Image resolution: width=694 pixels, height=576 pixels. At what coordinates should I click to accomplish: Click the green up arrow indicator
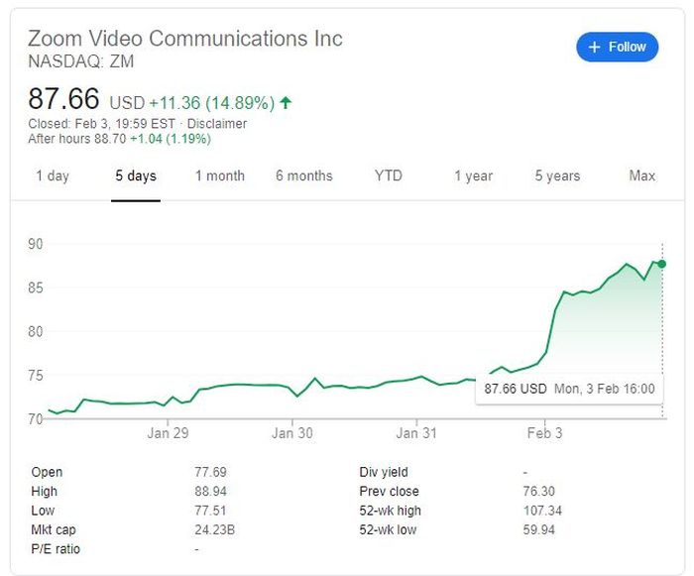287,102
